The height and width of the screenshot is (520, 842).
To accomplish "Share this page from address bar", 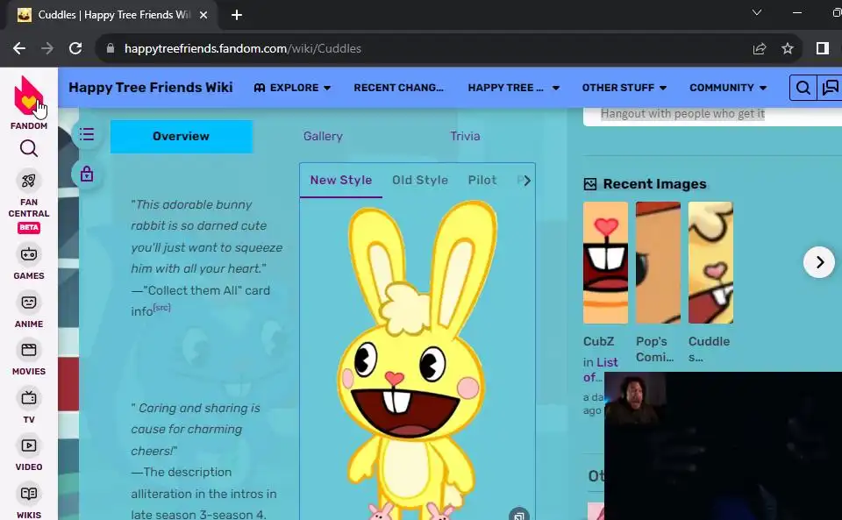I will 760,48.
